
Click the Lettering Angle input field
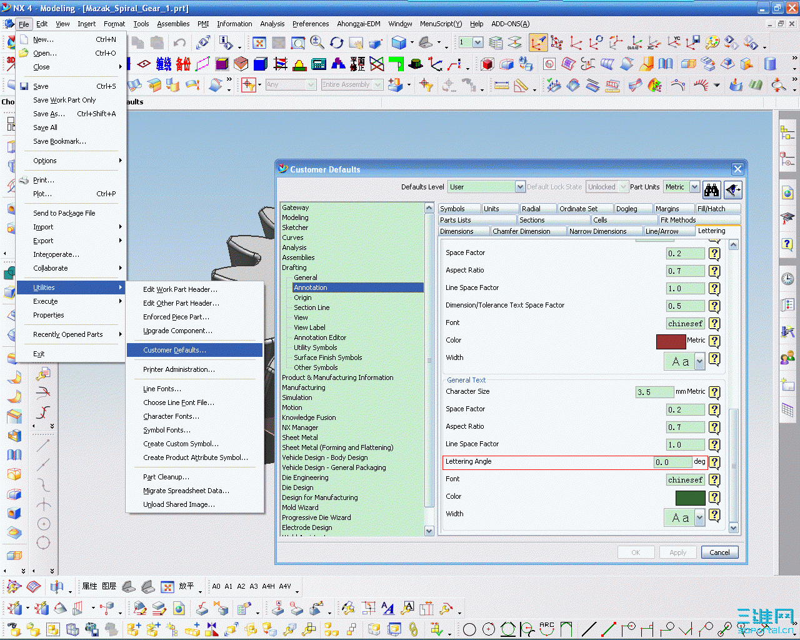(x=672, y=462)
